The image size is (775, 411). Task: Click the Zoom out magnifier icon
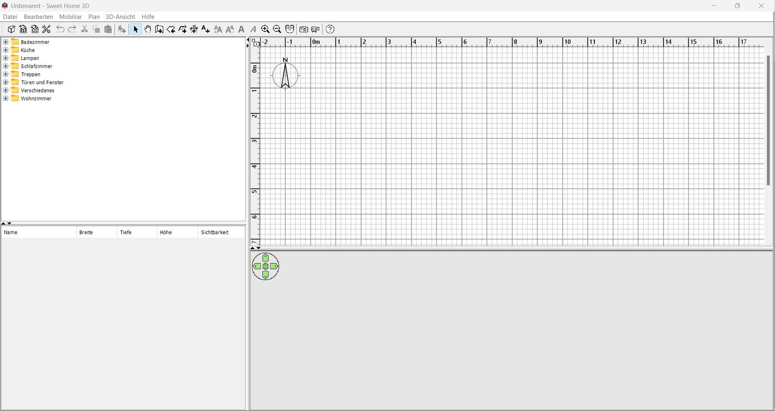click(277, 29)
